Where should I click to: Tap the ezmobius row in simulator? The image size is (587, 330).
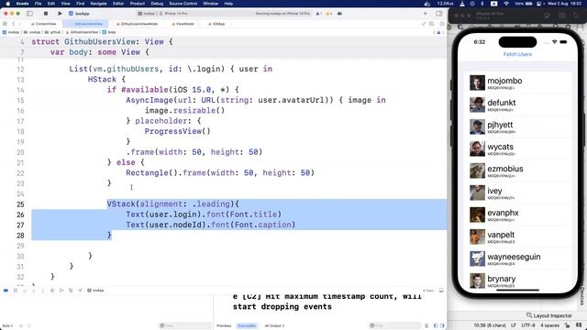click(517, 170)
